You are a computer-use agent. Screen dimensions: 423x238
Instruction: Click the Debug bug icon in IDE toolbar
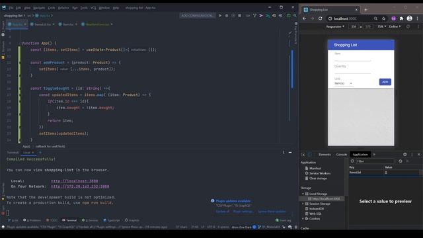227,16
